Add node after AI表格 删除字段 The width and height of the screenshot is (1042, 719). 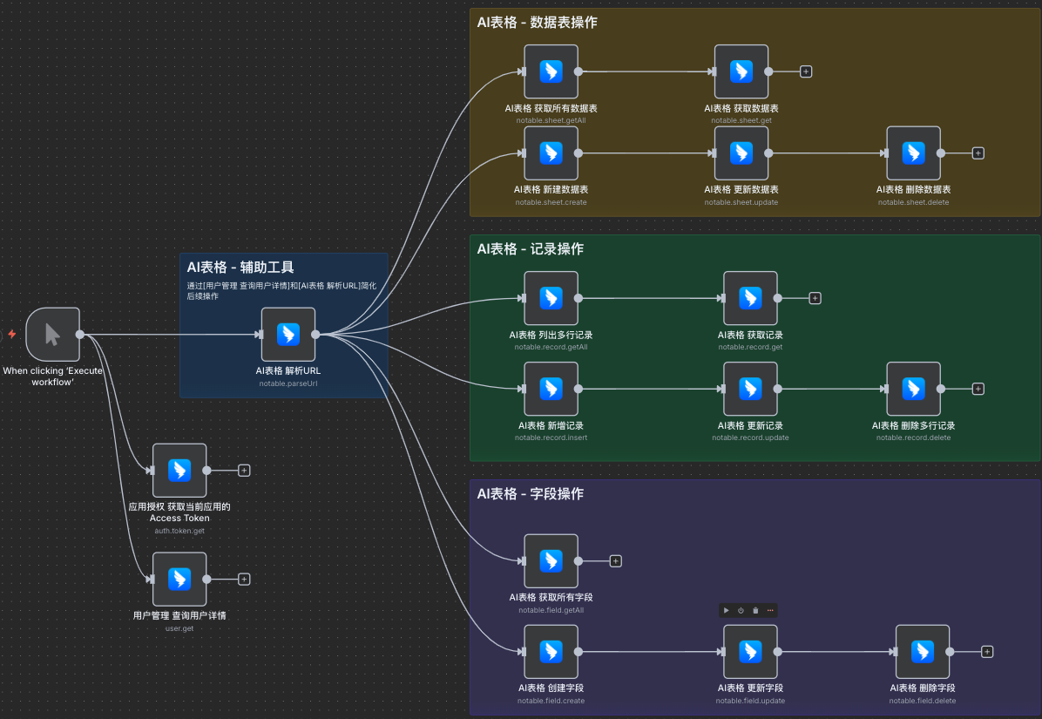coord(987,652)
